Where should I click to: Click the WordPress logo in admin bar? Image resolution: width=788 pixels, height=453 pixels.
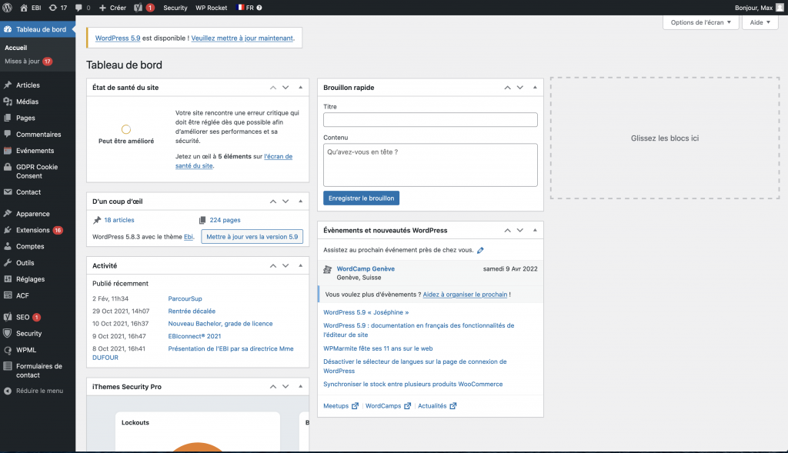(x=8, y=8)
